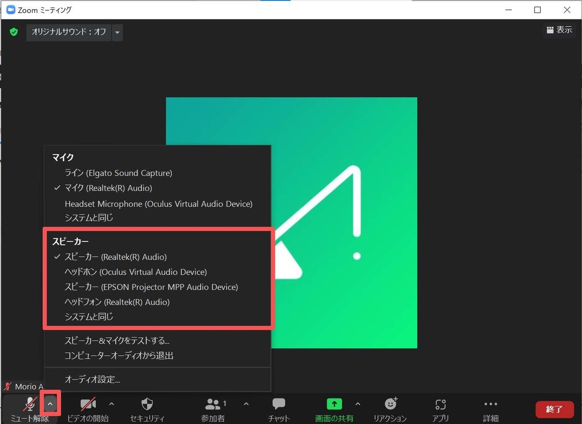Open the Chat bubble icon
Image resolution: width=582 pixels, height=424 pixels.
coord(279,404)
